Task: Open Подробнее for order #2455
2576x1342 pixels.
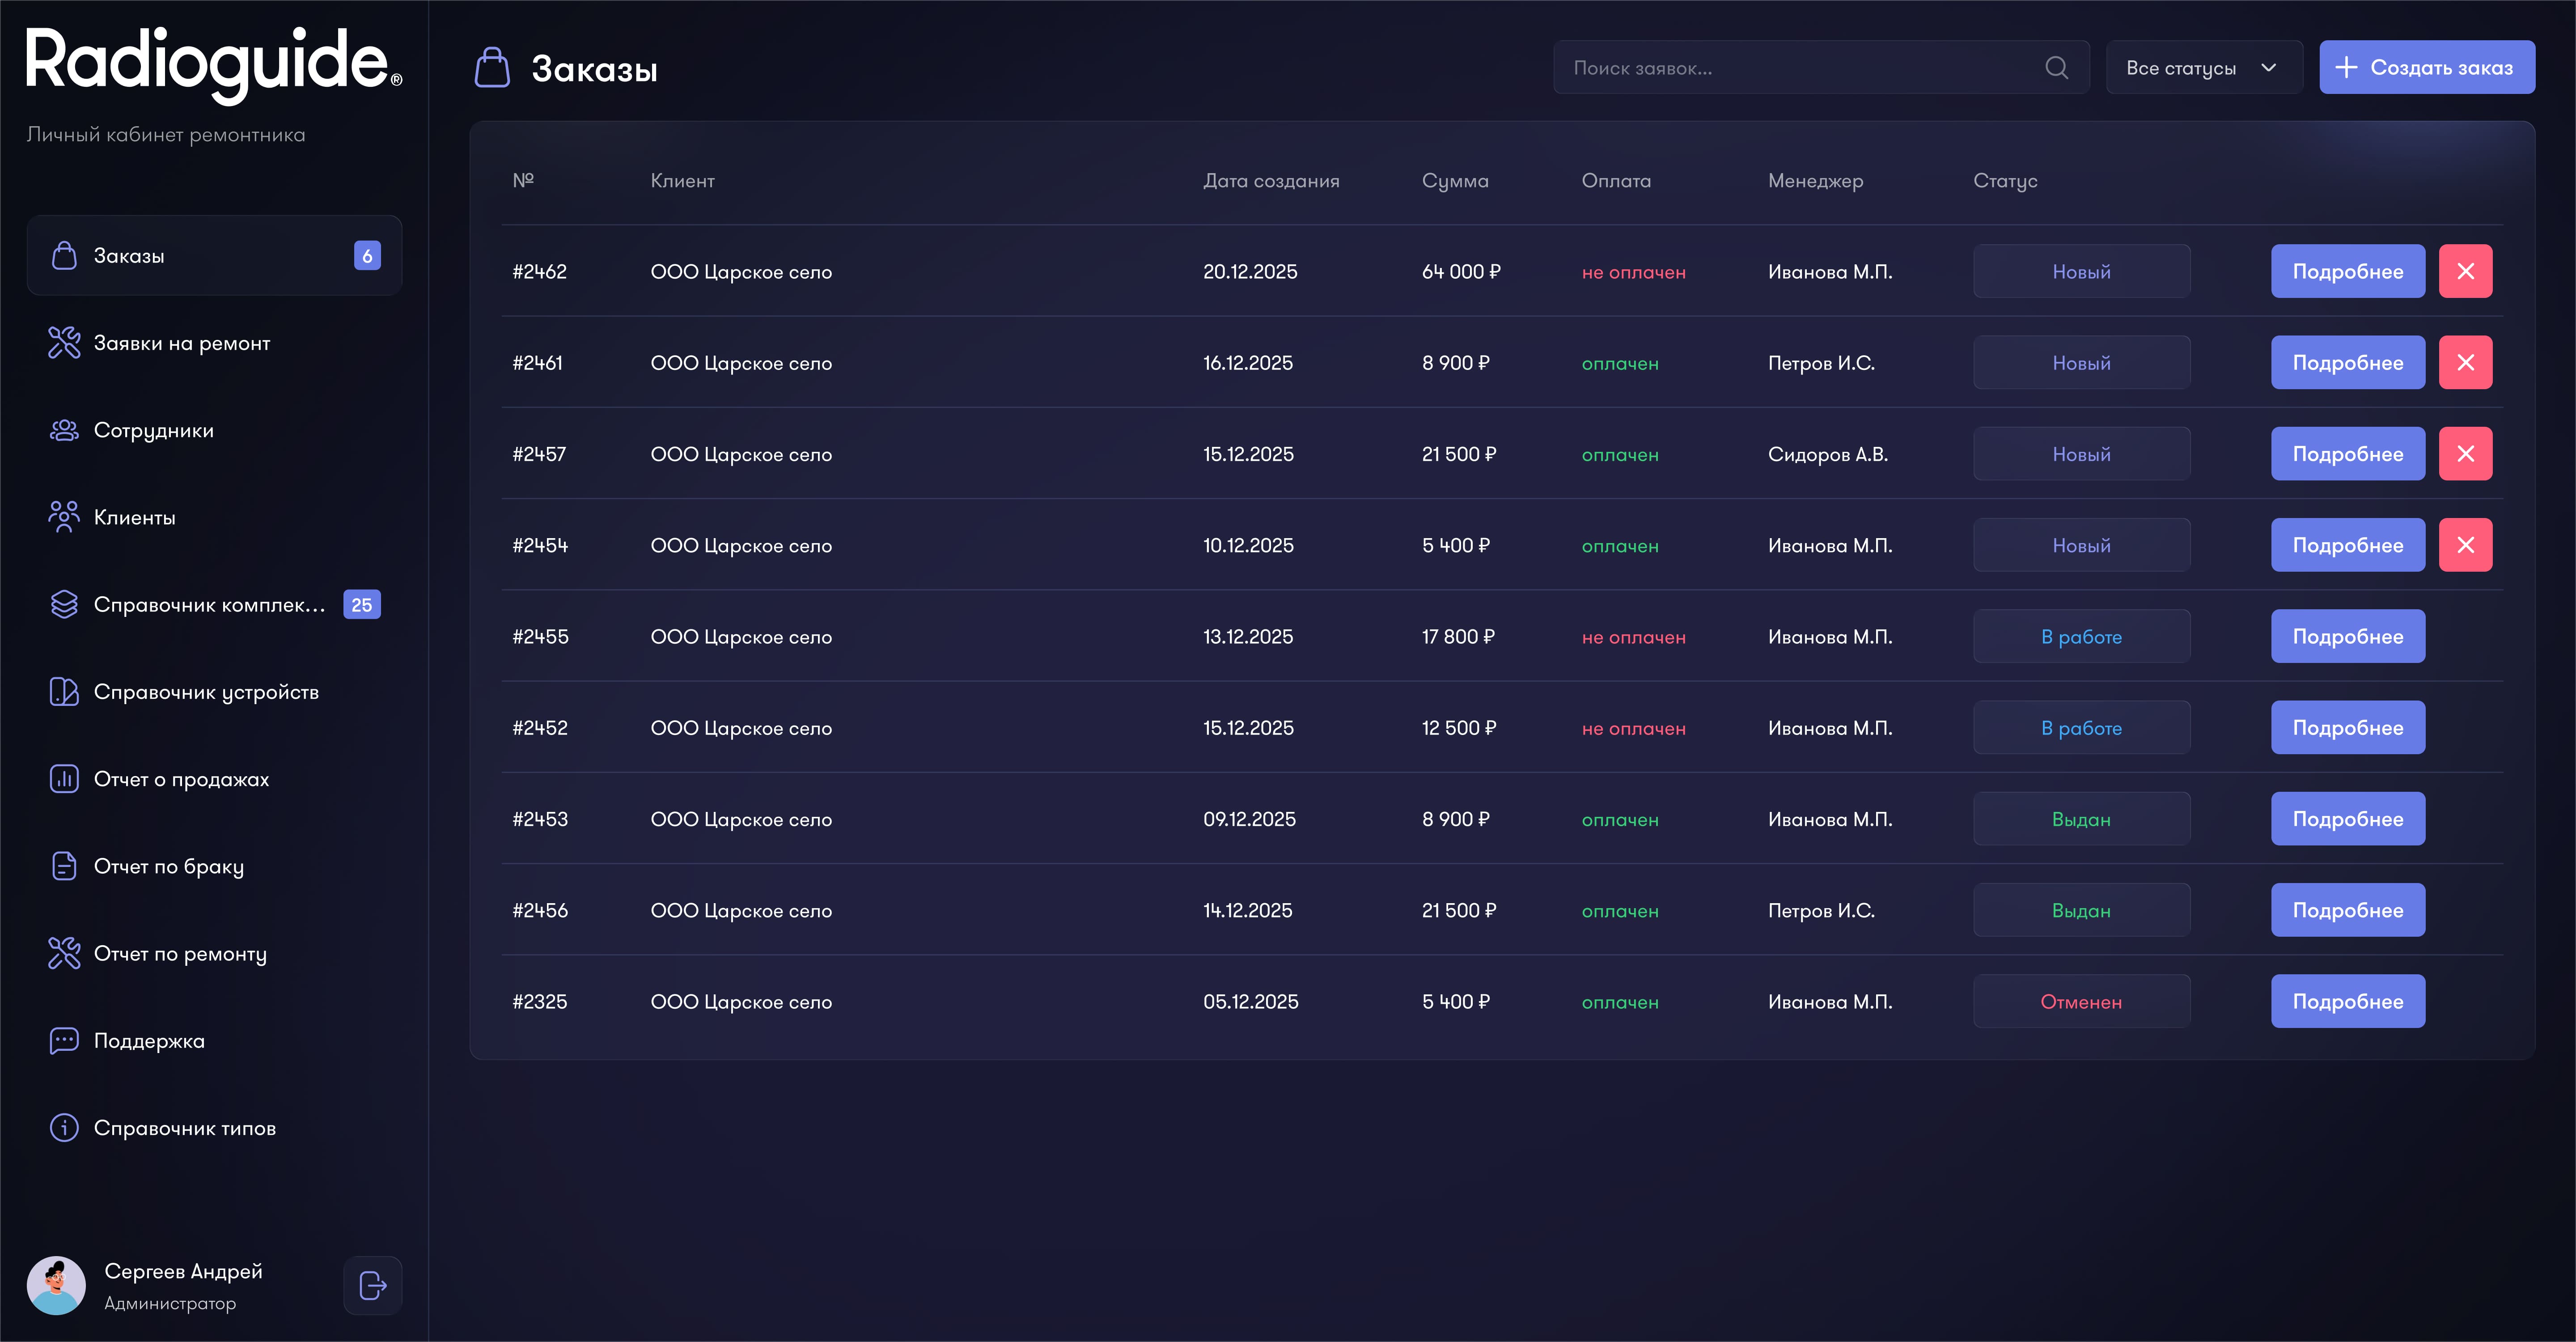Action: point(2348,636)
